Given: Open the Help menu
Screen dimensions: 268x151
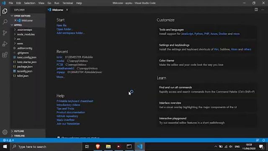Looking at the screenshot, I should click(79, 3).
